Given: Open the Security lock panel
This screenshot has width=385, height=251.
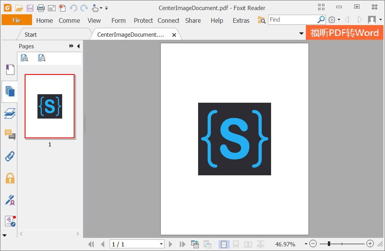Looking at the screenshot, I should [x=10, y=178].
